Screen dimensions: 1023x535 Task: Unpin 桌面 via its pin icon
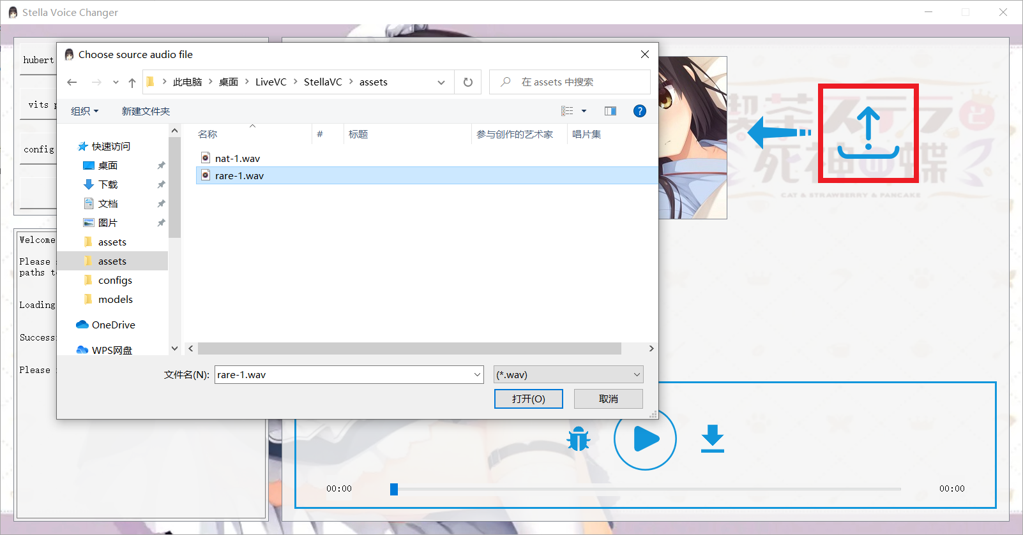(x=161, y=165)
